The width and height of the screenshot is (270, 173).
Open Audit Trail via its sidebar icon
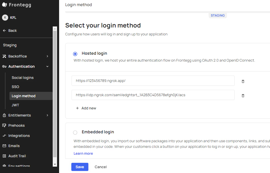coord(4,156)
